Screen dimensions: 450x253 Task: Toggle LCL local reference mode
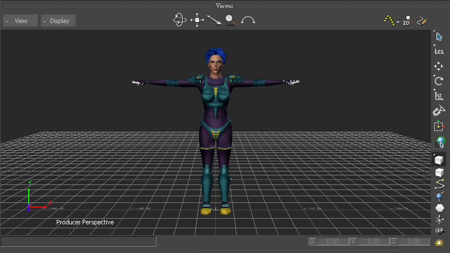(x=439, y=51)
